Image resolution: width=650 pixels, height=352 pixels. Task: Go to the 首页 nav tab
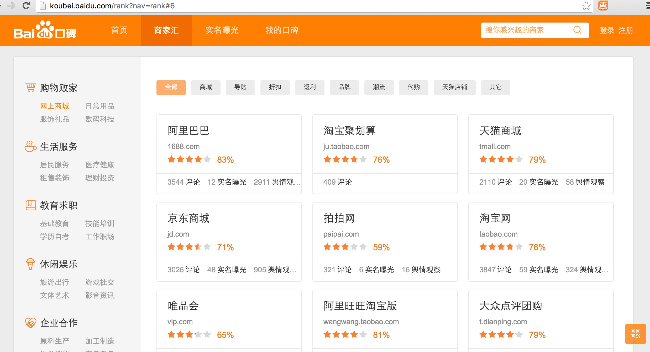[119, 30]
